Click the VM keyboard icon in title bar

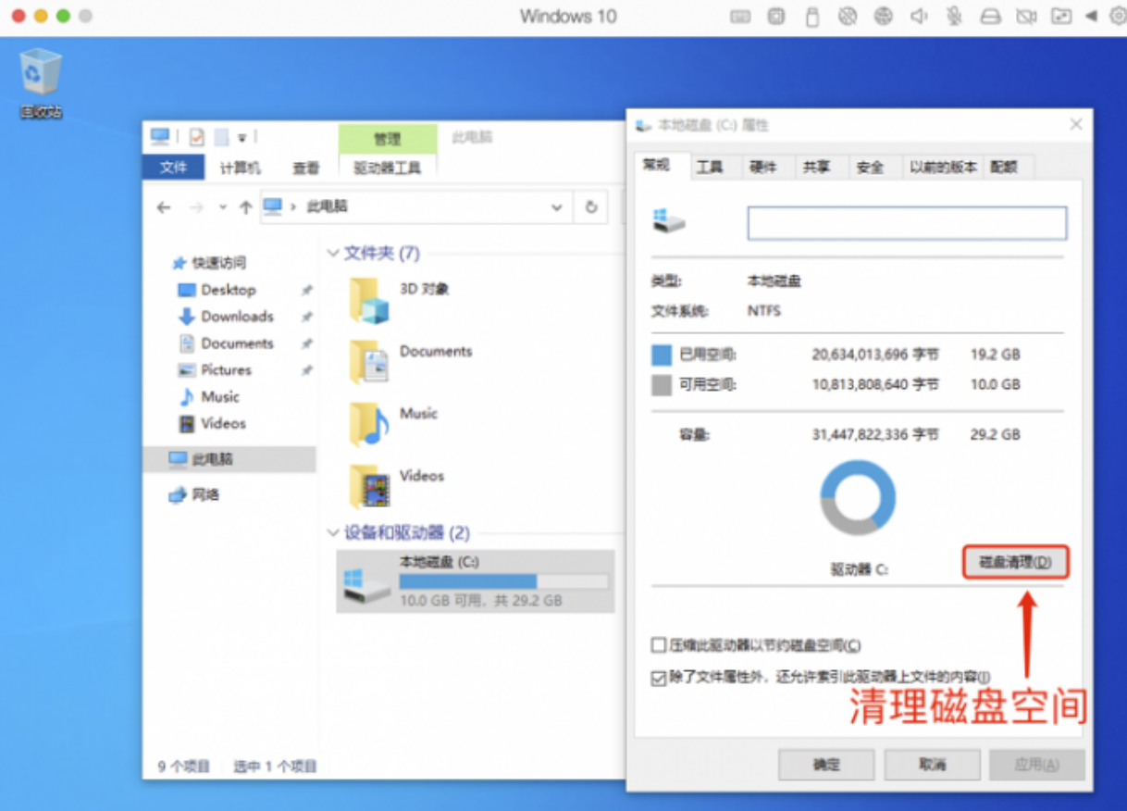point(740,16)
